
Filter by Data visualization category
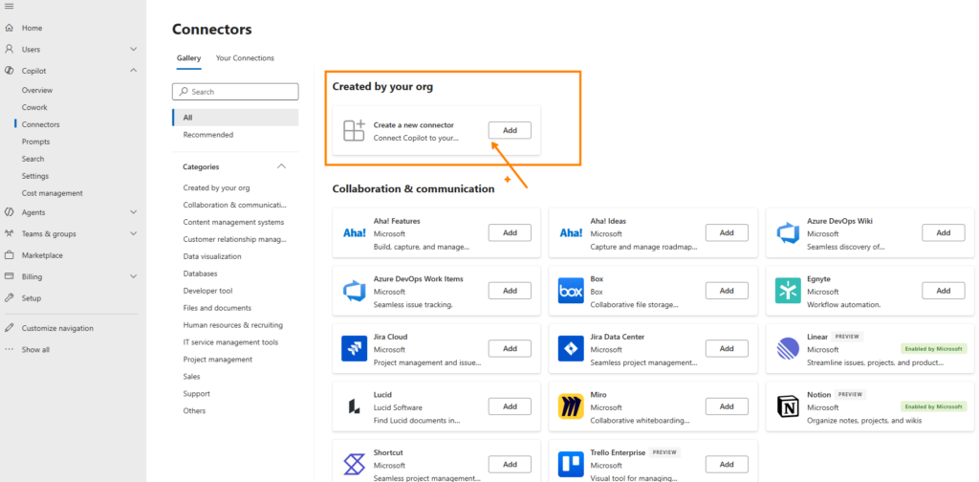212,256
